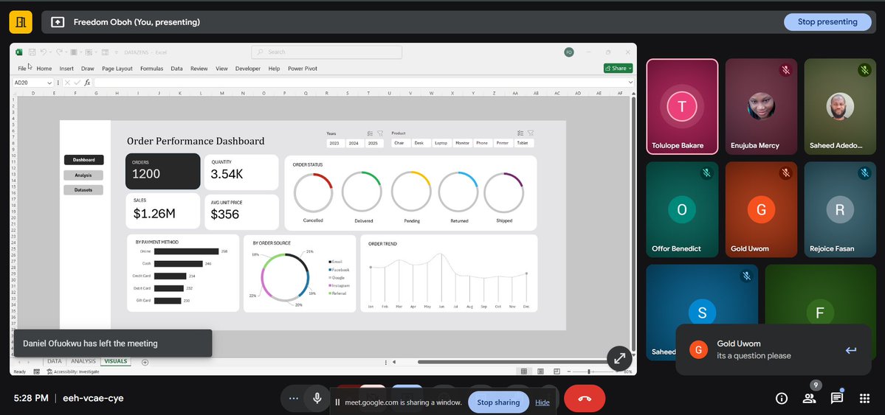Click the Datasets navigation button
This screenshot has width=885, height=415.
click(x=83, y=190)
